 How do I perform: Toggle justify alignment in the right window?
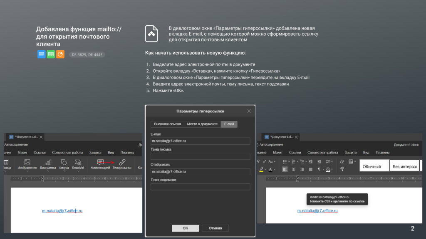click(310, 169)
